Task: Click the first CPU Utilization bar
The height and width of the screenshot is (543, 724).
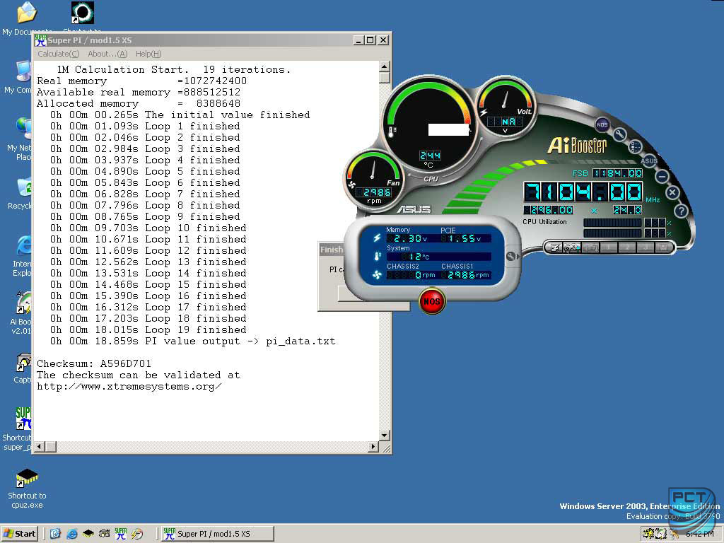Action: 612,223
